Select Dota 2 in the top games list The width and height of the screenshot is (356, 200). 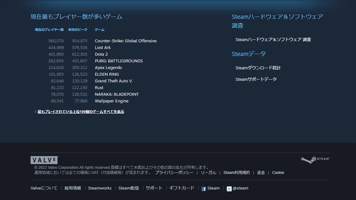coord(101,54)
